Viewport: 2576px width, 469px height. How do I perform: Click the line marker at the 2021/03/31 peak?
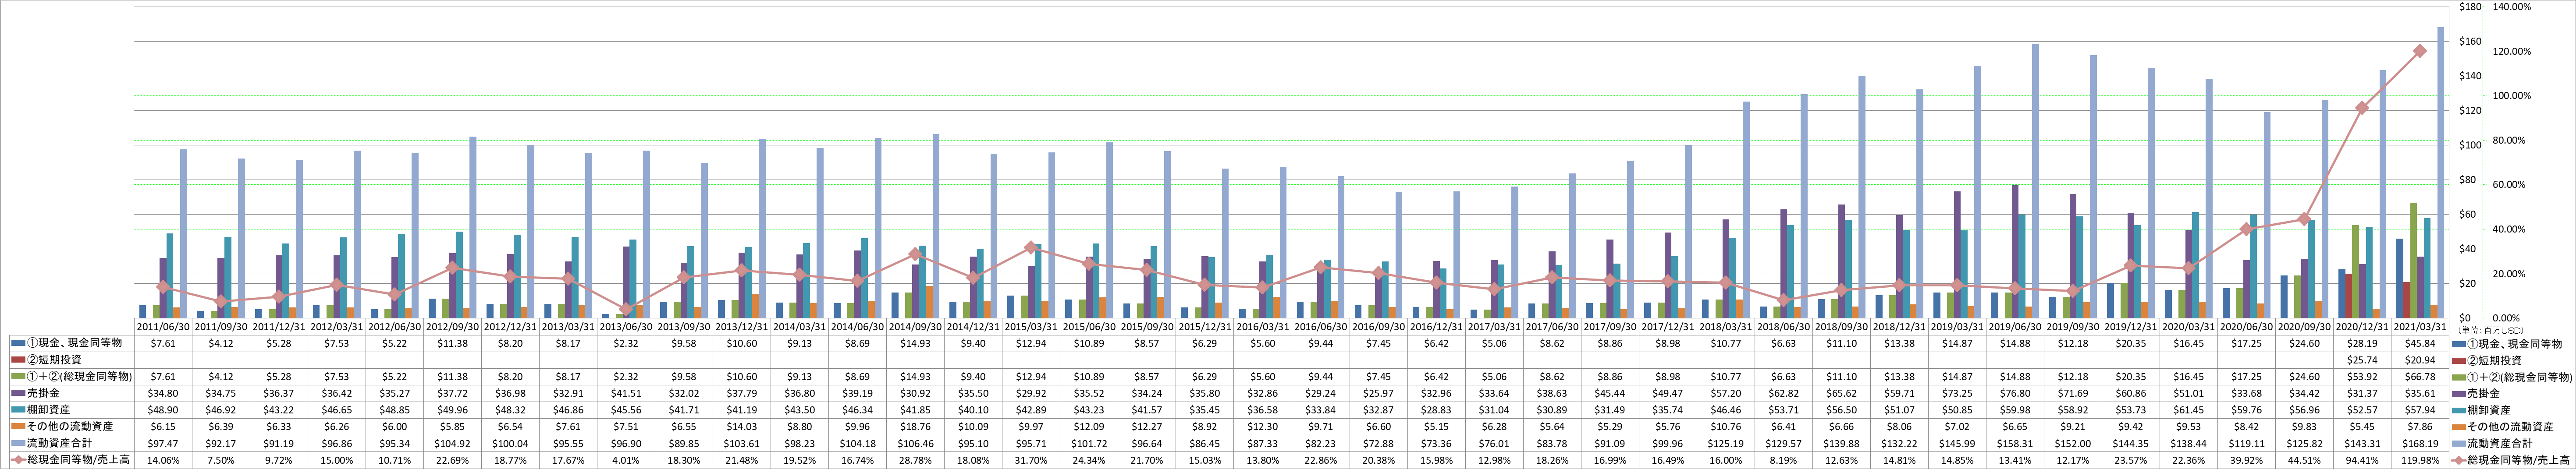coord(2420,51)
